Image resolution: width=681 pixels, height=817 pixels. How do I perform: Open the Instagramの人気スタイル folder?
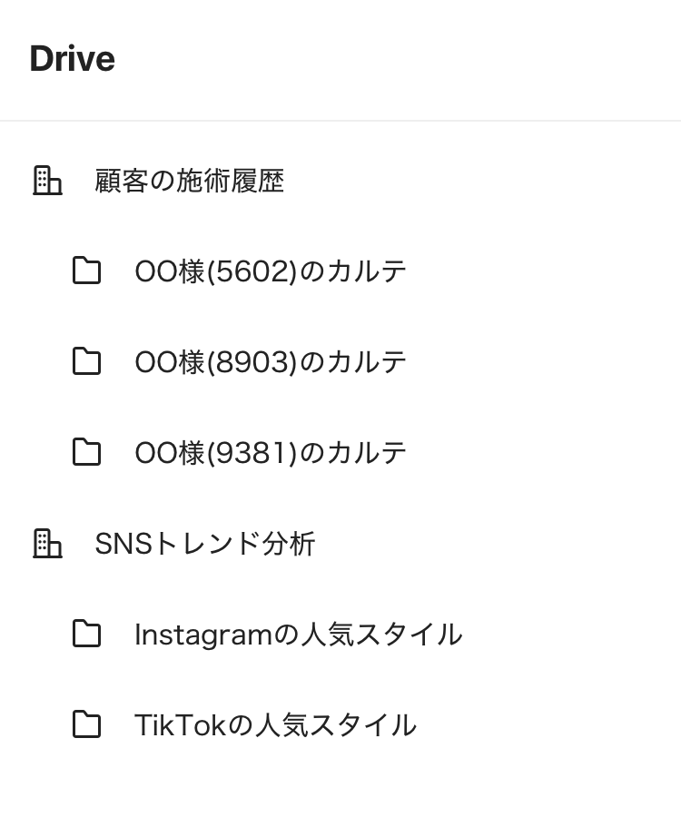point(298,635)
